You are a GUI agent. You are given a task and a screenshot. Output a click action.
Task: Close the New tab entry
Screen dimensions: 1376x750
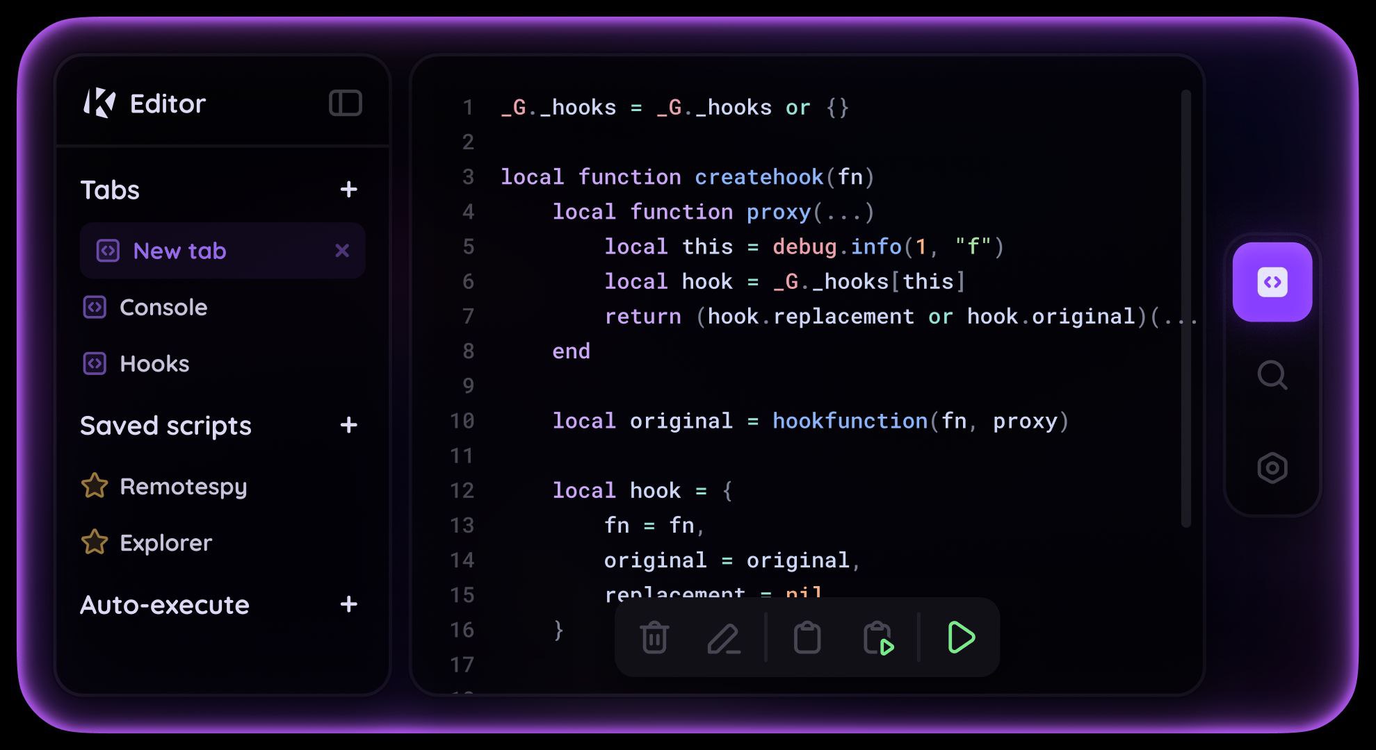pyautogui.click(x=341, y=251)
